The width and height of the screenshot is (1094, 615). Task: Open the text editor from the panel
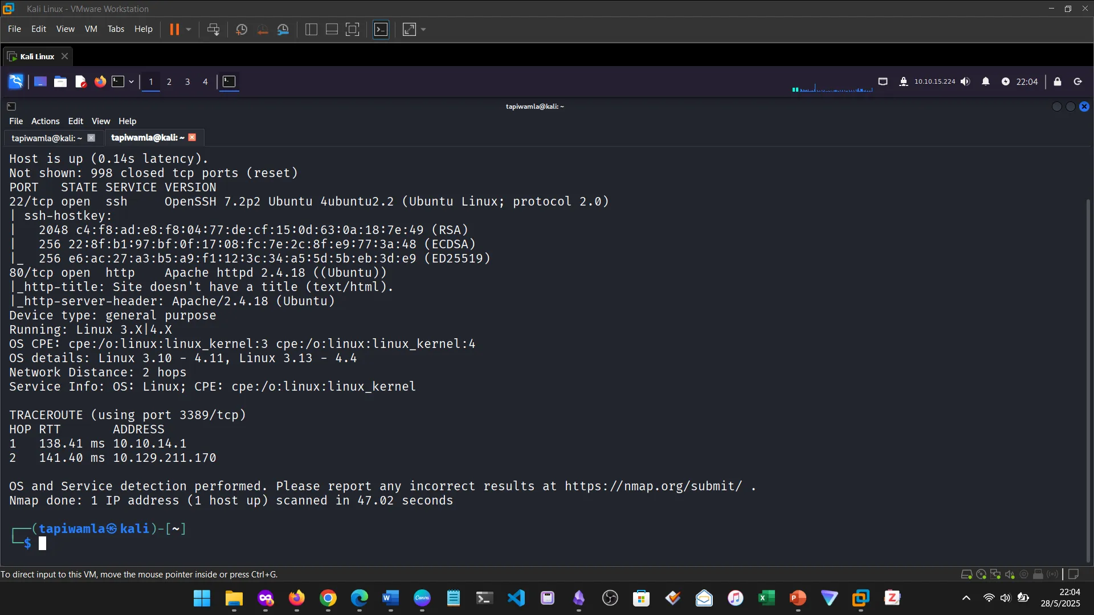[x=80, y=81]
